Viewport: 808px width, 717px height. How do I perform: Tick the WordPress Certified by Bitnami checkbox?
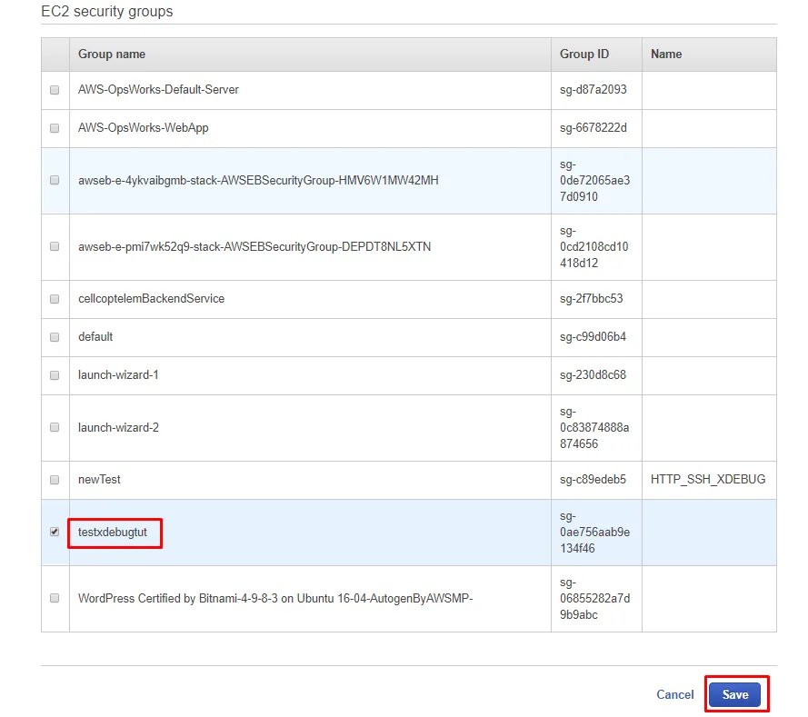55,598
